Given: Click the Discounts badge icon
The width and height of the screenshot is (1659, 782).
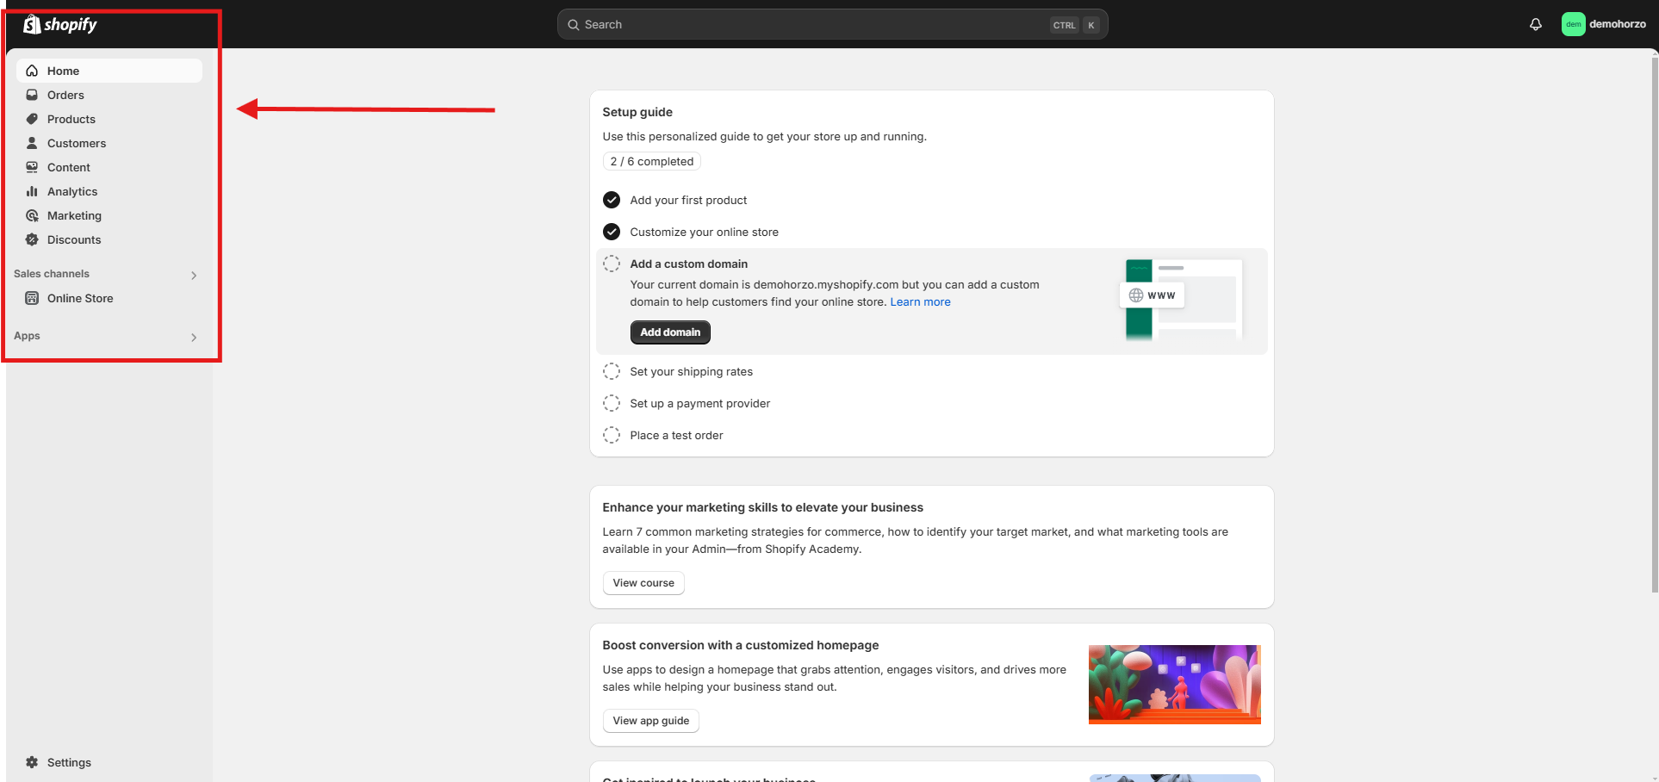Looking at the screenshot, I should (32, 239).
